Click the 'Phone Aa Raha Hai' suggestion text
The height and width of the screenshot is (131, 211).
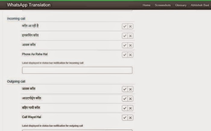click(x=35, y=54)
